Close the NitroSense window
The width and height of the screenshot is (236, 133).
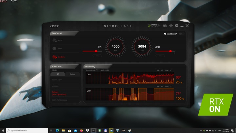pos(187,26)
